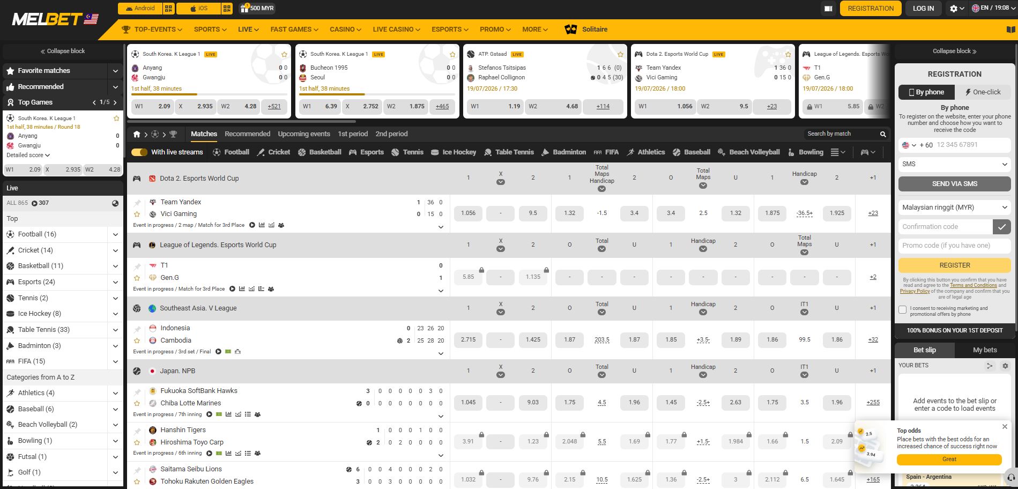This screenshot has width=1018, height=489.
Task: Click the Great button in Top odds popup
Action: [949, 460]
